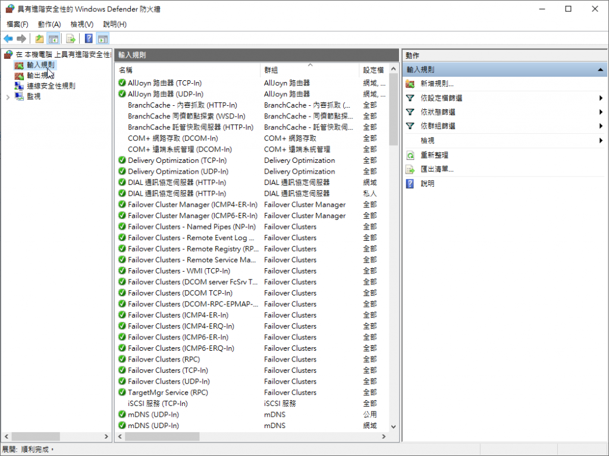Open 依設定檔篩選 submenu arrow
The width and height of the screenshot is (609, 456).
coord(601,98)
